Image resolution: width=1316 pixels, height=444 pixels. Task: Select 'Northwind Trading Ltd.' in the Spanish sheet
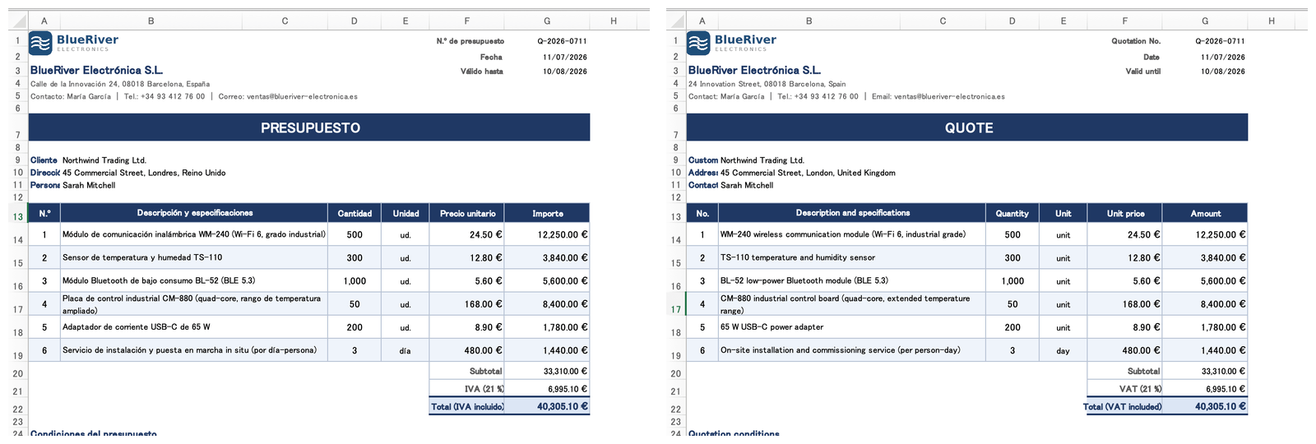(x=104, y=160)
